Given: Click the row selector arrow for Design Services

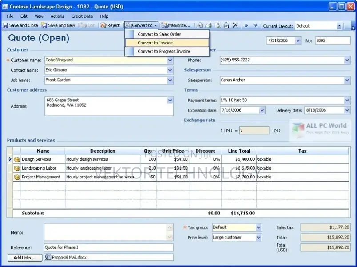Looking at the screenshot, I should tap(10, 159).
